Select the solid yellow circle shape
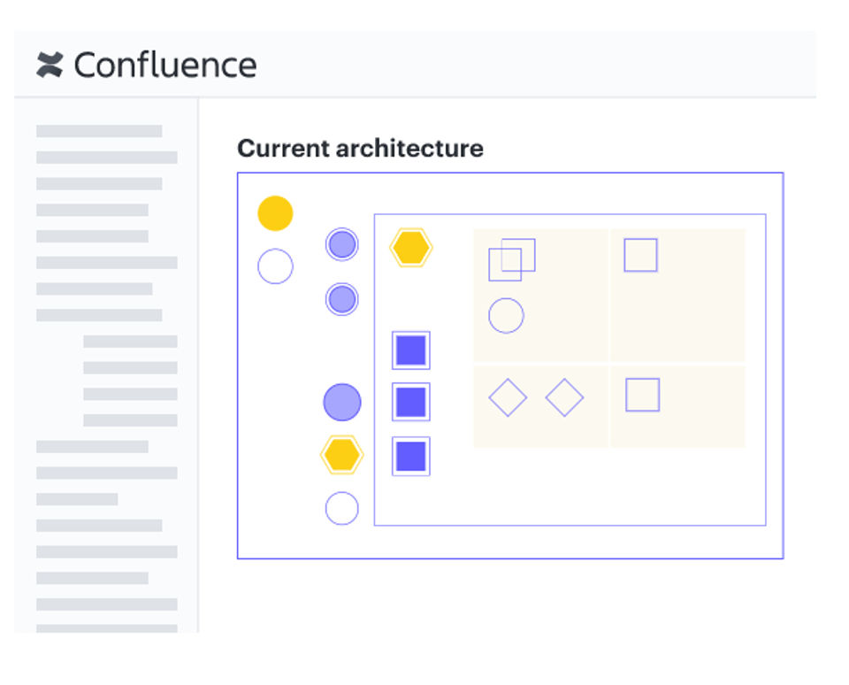This screenshot has height=685, width=849. click(x=275, y=213)
